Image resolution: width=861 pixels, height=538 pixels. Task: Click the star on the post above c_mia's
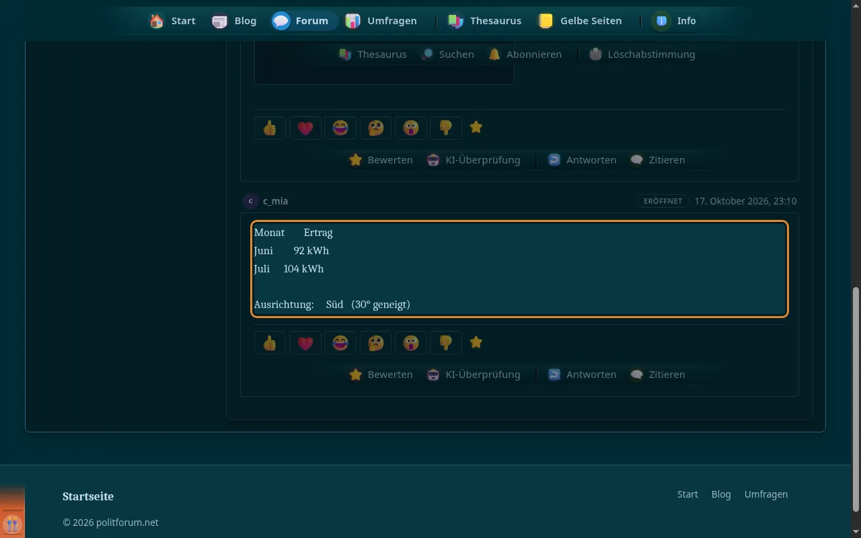[x=476, y=127]
